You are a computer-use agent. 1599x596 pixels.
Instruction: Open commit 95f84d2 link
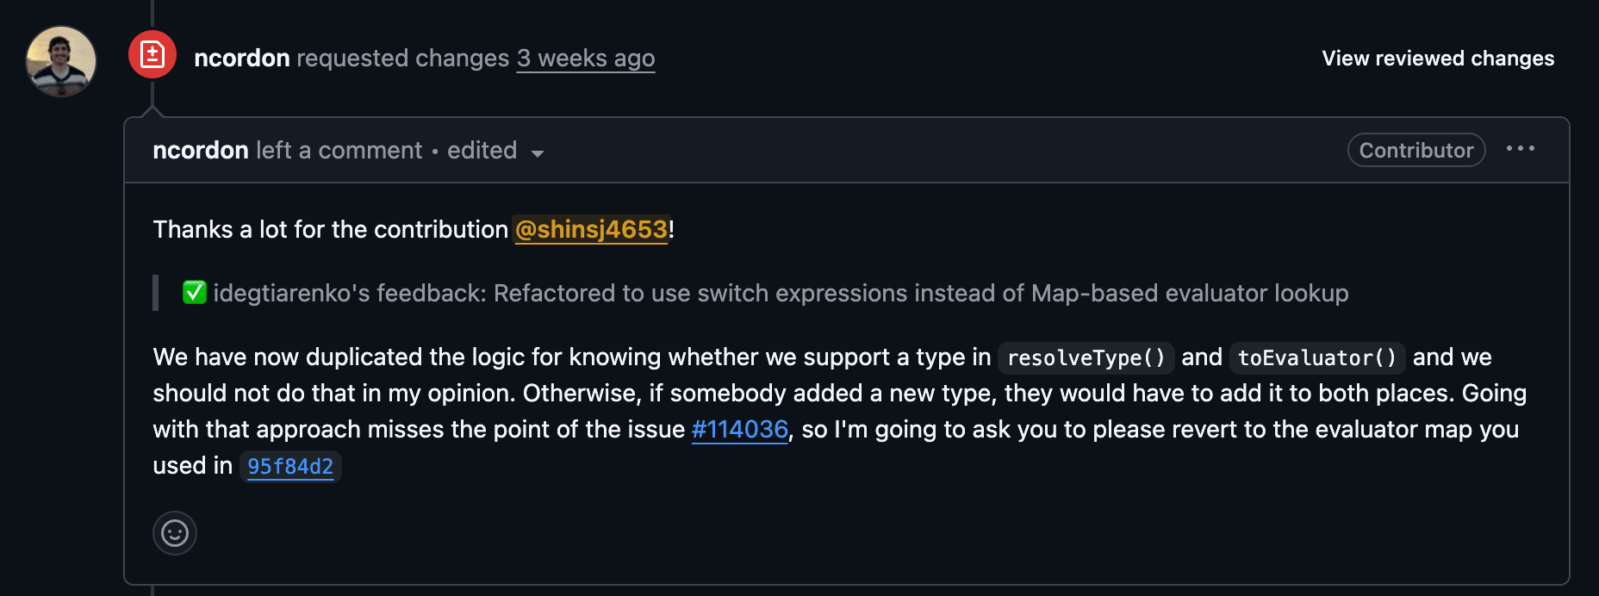pyautogui.click(x=290, y=467)
